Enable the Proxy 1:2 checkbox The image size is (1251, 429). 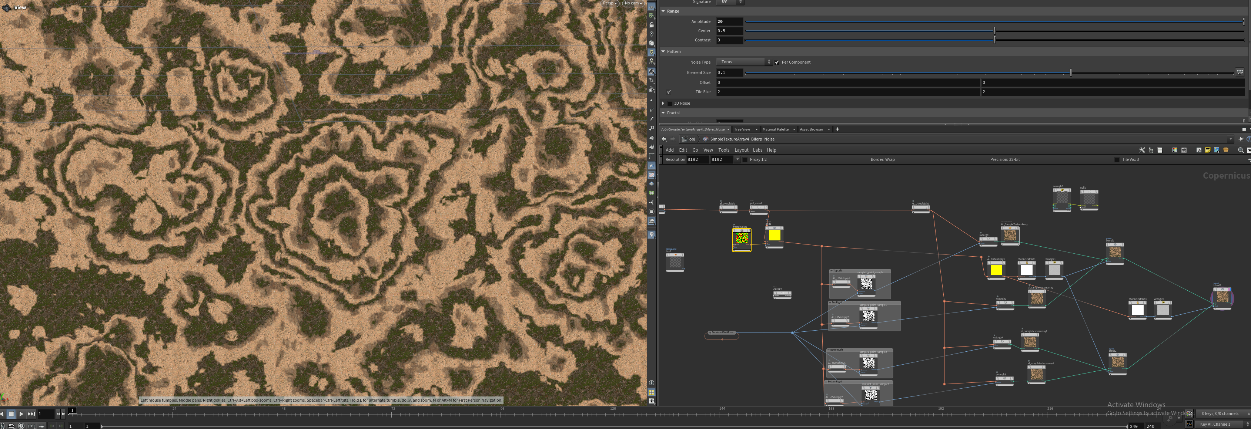(x=745, y=160)
